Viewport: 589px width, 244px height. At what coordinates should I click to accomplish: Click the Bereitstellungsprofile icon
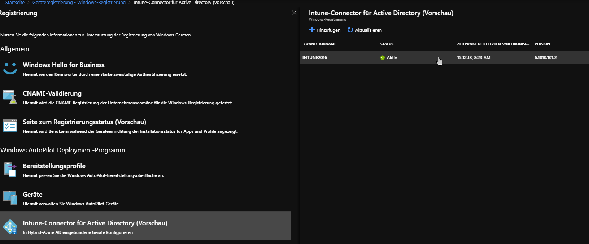click(10, 169)
